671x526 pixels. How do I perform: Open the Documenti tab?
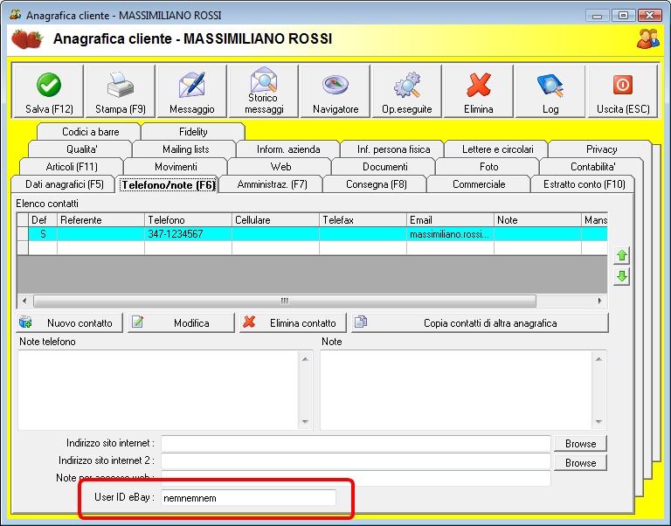click(x=384, y=167)
